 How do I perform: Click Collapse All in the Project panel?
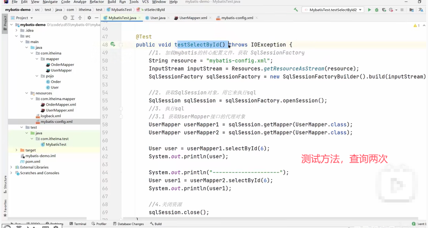coord(80,18)
